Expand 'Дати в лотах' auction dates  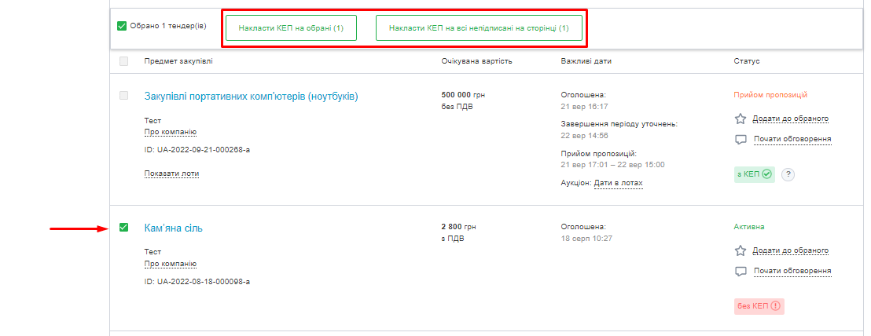coord(618,183)
